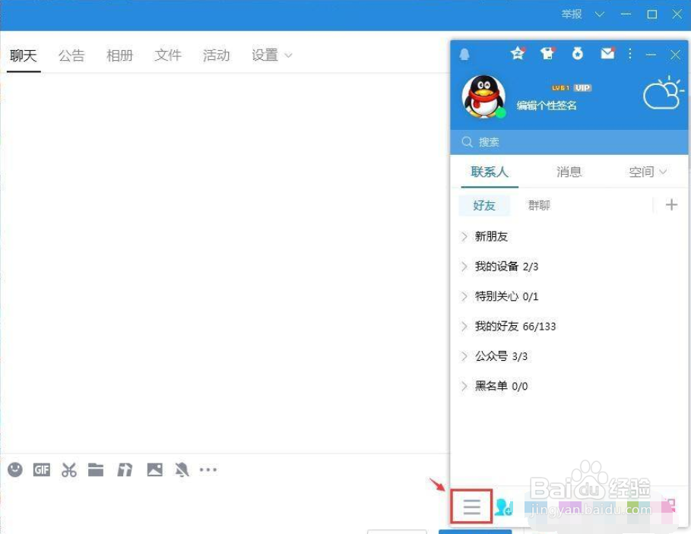Switch to the 群聊 tab
691x534 pixels.
coord(539,205)
